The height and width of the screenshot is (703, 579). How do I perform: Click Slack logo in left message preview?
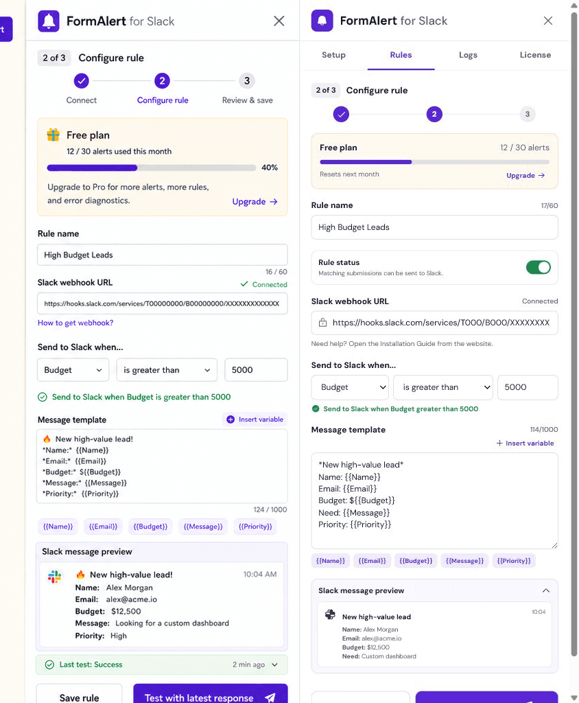(55, 576)
